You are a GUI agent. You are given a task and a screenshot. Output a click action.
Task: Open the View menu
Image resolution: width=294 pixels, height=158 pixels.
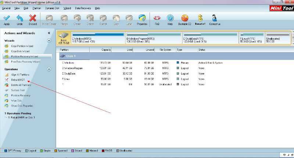pyautogui.click(x=17, y=8)
